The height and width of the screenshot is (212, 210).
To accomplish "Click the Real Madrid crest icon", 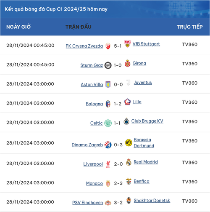I will [129, 162].
